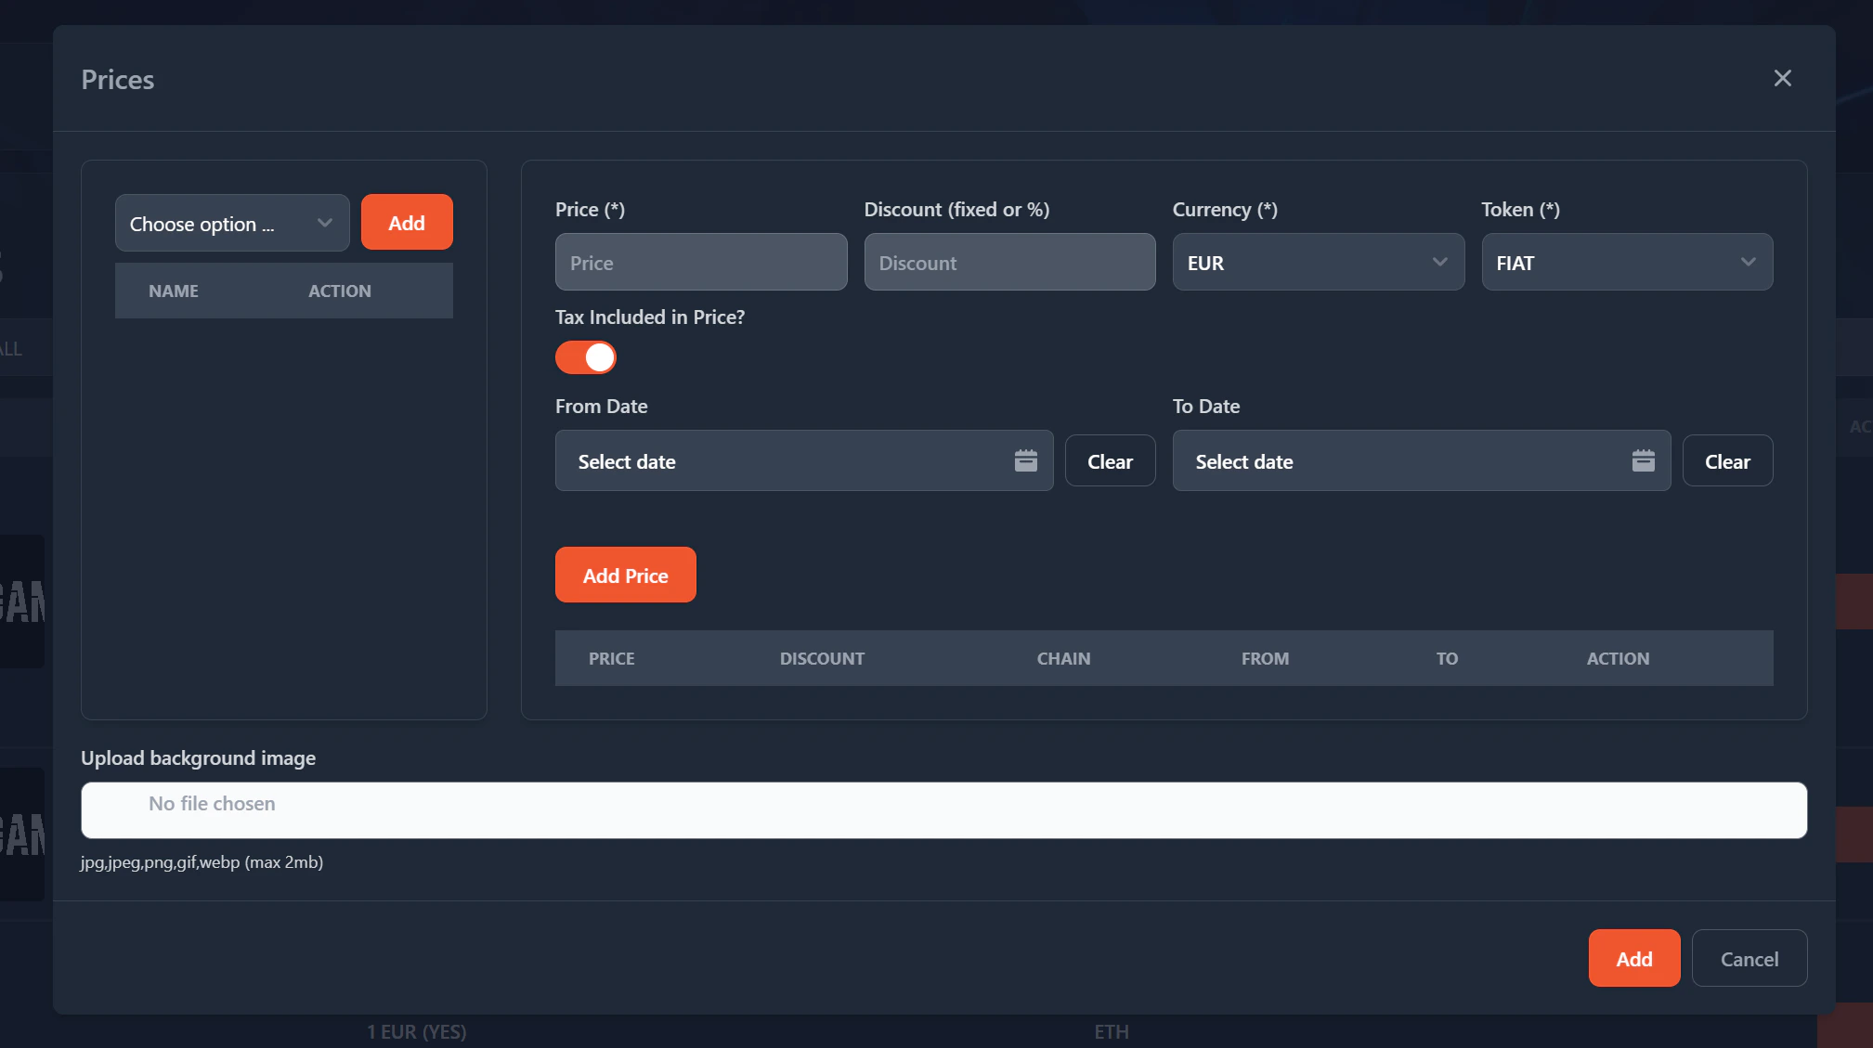The width and height of the screenshot is (1873, 1048).
Task: Open the To Date calendar picker
Action: [1643, 460]
